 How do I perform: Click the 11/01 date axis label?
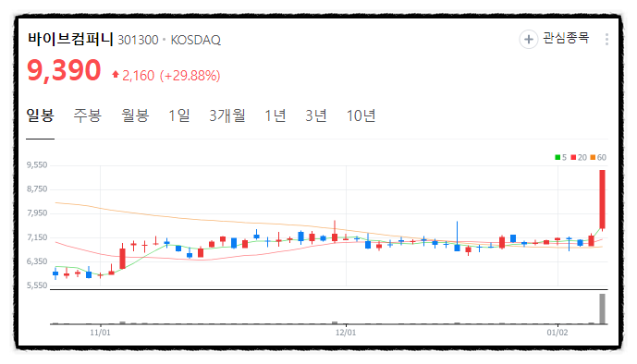100,333
